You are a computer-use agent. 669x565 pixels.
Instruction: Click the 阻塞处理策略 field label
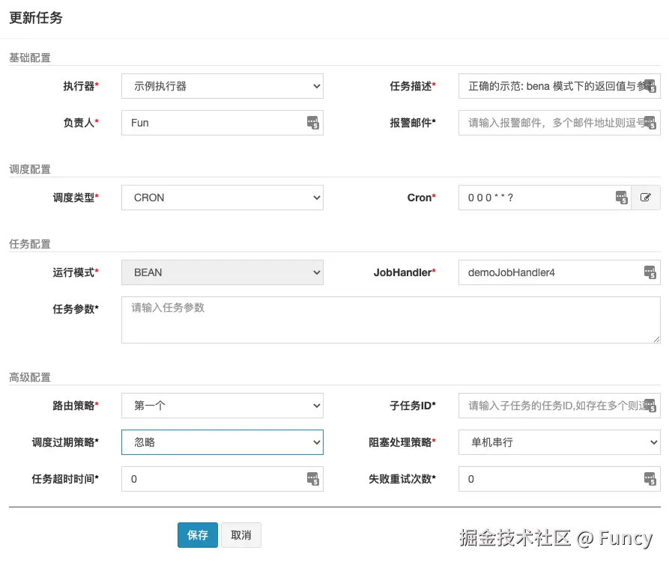coord(402,442)
